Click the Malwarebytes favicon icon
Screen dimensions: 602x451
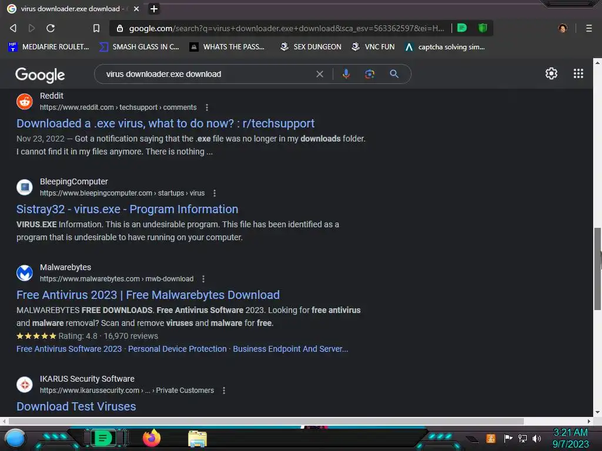25,273
